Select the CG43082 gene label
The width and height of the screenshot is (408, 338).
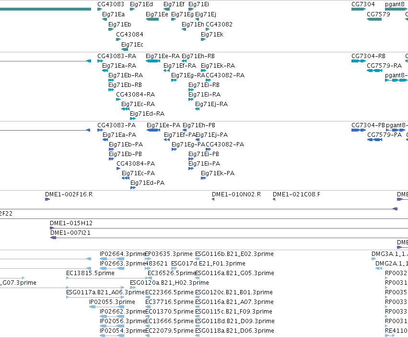pyautogui.click(x=219, y=24)
